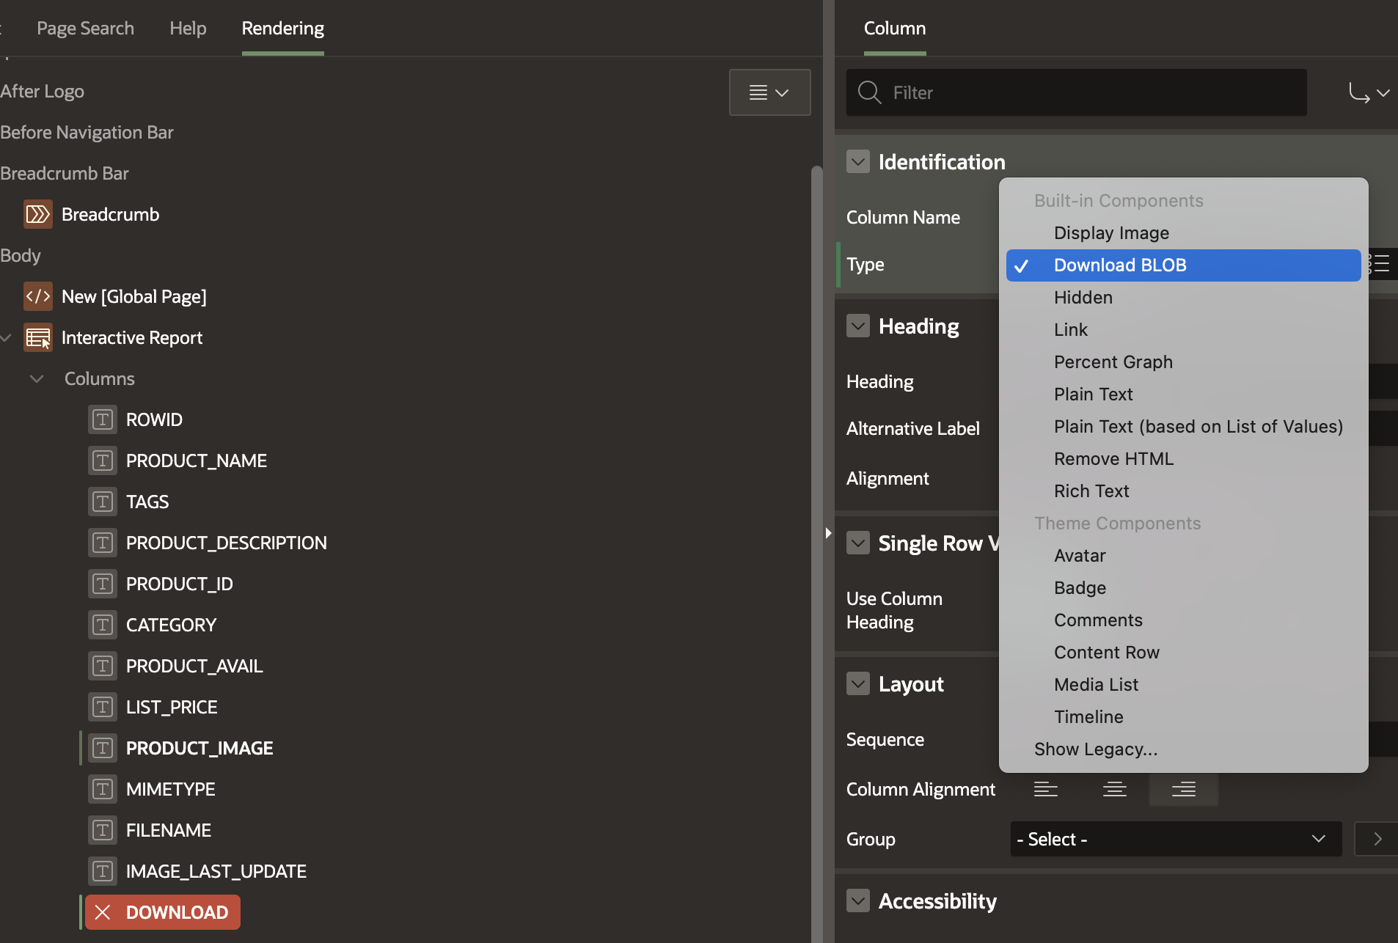Viewport: 1398px width, 943px height.
Task: Toggle right column alignment
Action: click(1182, 789)
